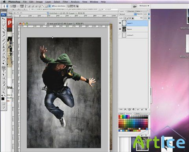Click the Photoshop Ps logo on toolbox
189x152 pixels.
4,15
